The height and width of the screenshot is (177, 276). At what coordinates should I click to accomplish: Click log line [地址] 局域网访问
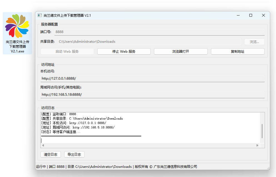click(x=78, y=127)
